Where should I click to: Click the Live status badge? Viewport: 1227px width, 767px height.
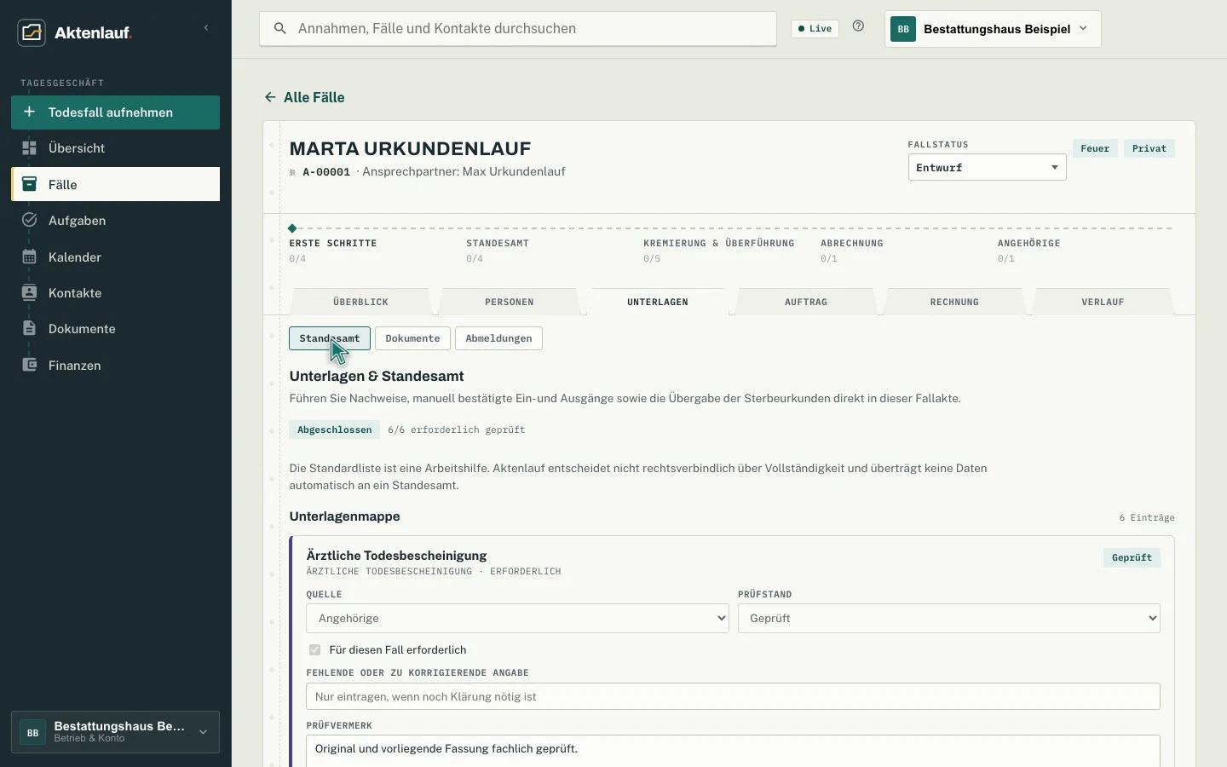[x=815, y=28]
